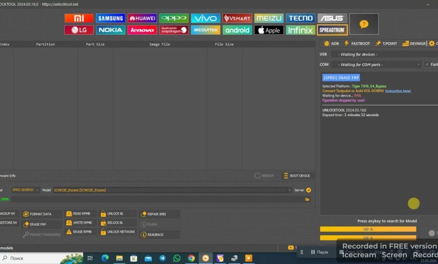Open the T.POINT tab
The image size is (438, 264).
click(386, 44)
